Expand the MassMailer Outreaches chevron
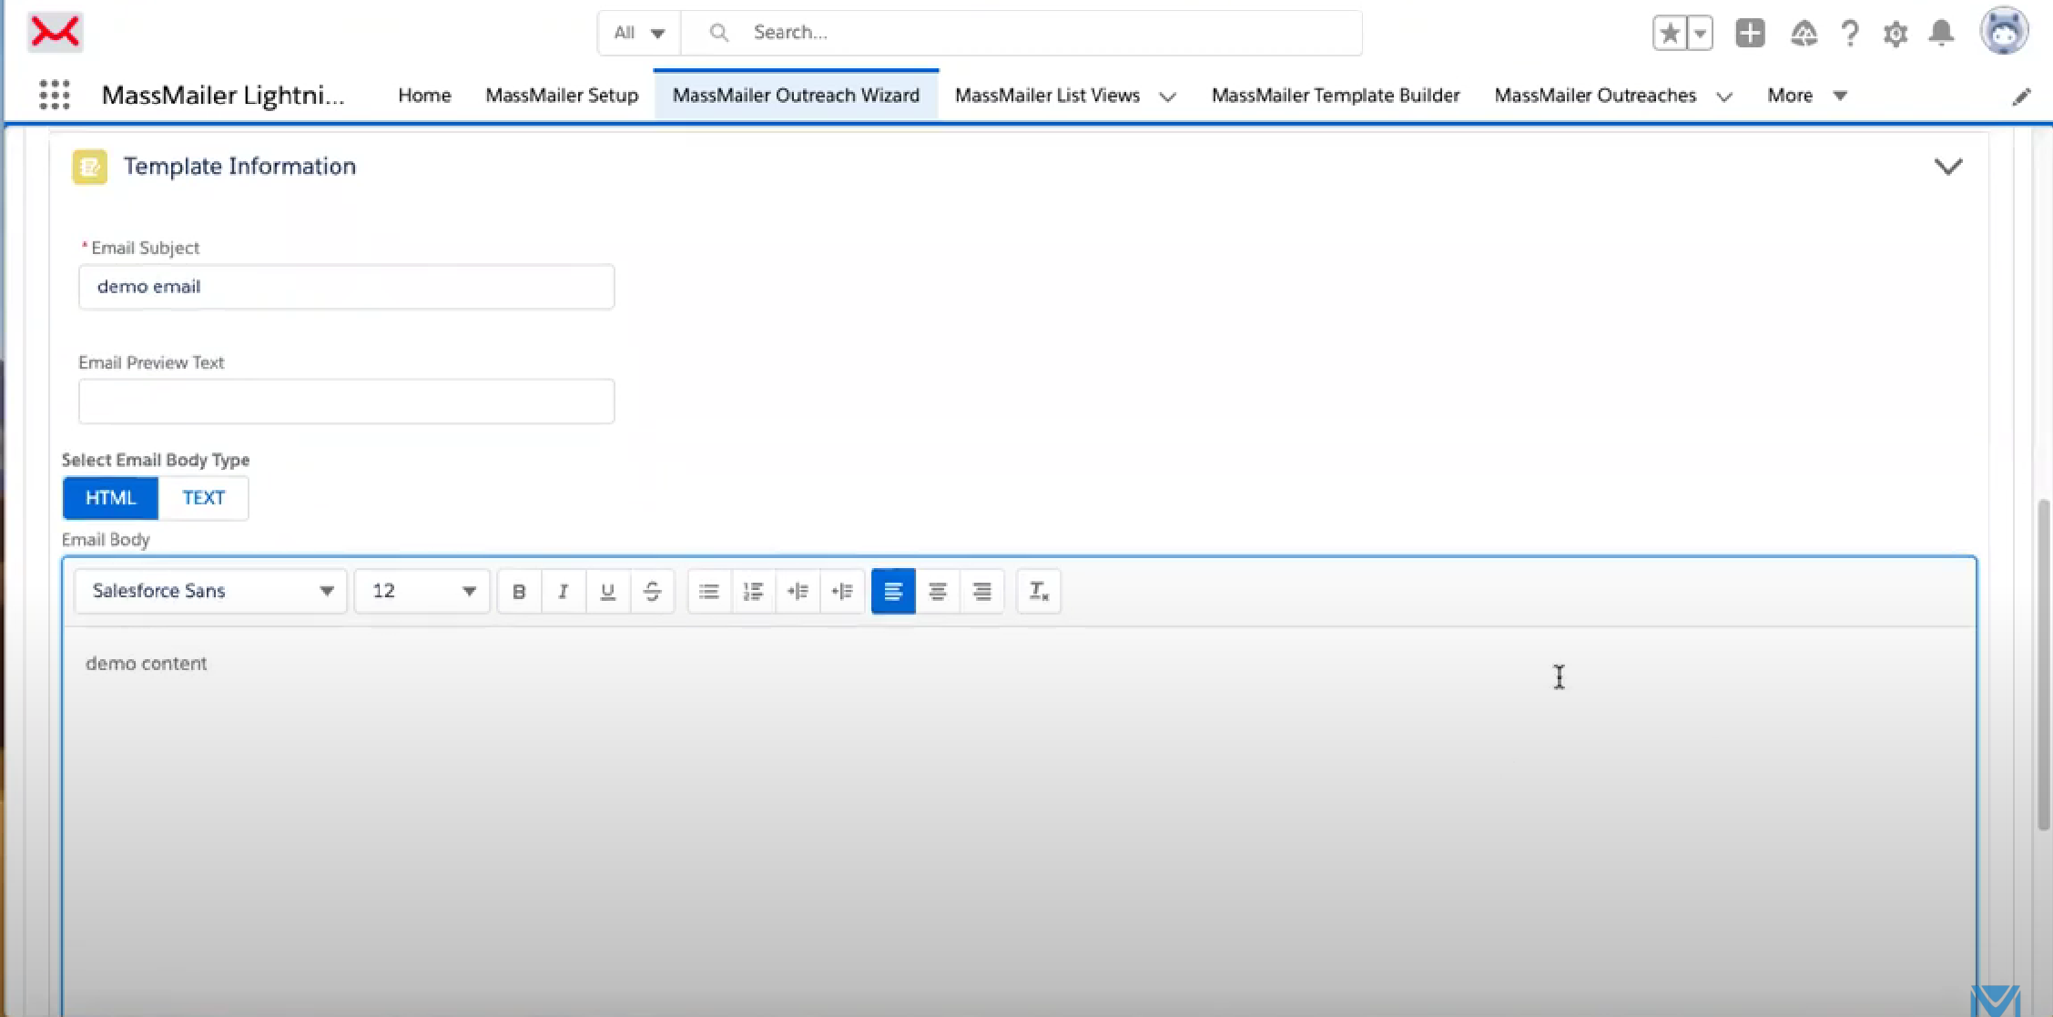The height and width of the screenshot is (1017, 2053). (x=1724, y=97)
